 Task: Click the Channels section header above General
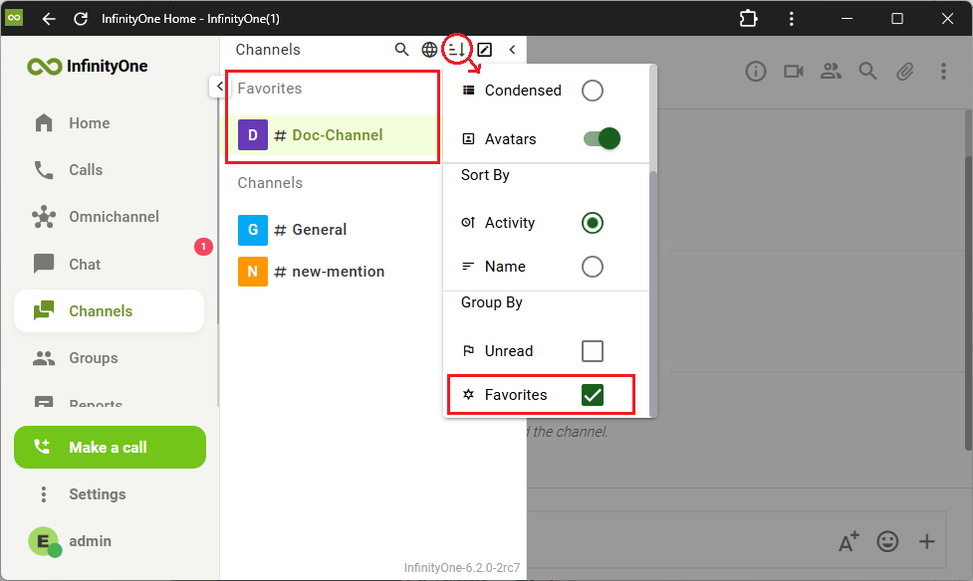click(270, 183)
